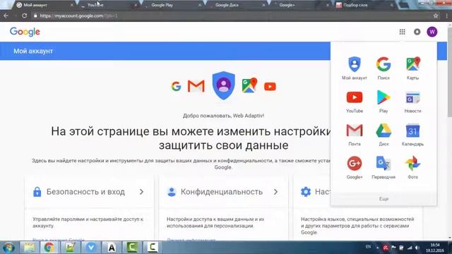This screenshot has width=452, height=254.
Task: Click the gear icon of settings card
Action: 306,192
